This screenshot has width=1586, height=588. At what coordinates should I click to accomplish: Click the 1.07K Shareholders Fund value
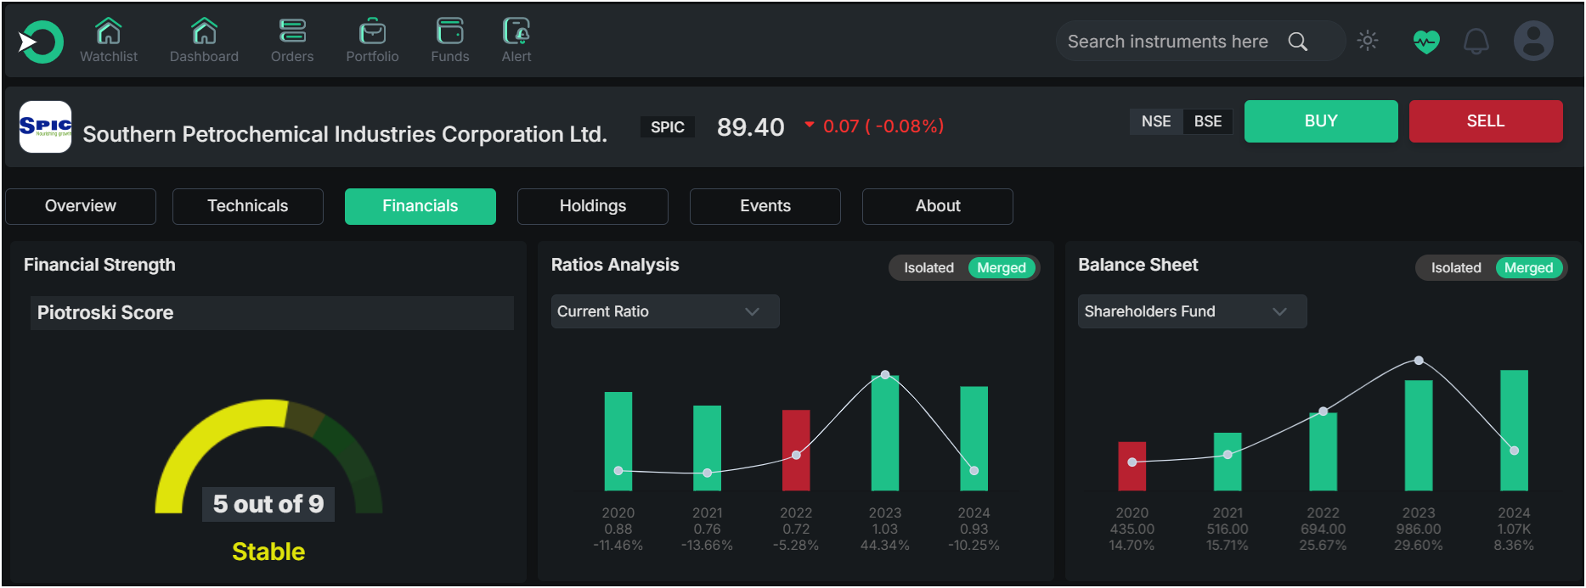coord(1515,529)
